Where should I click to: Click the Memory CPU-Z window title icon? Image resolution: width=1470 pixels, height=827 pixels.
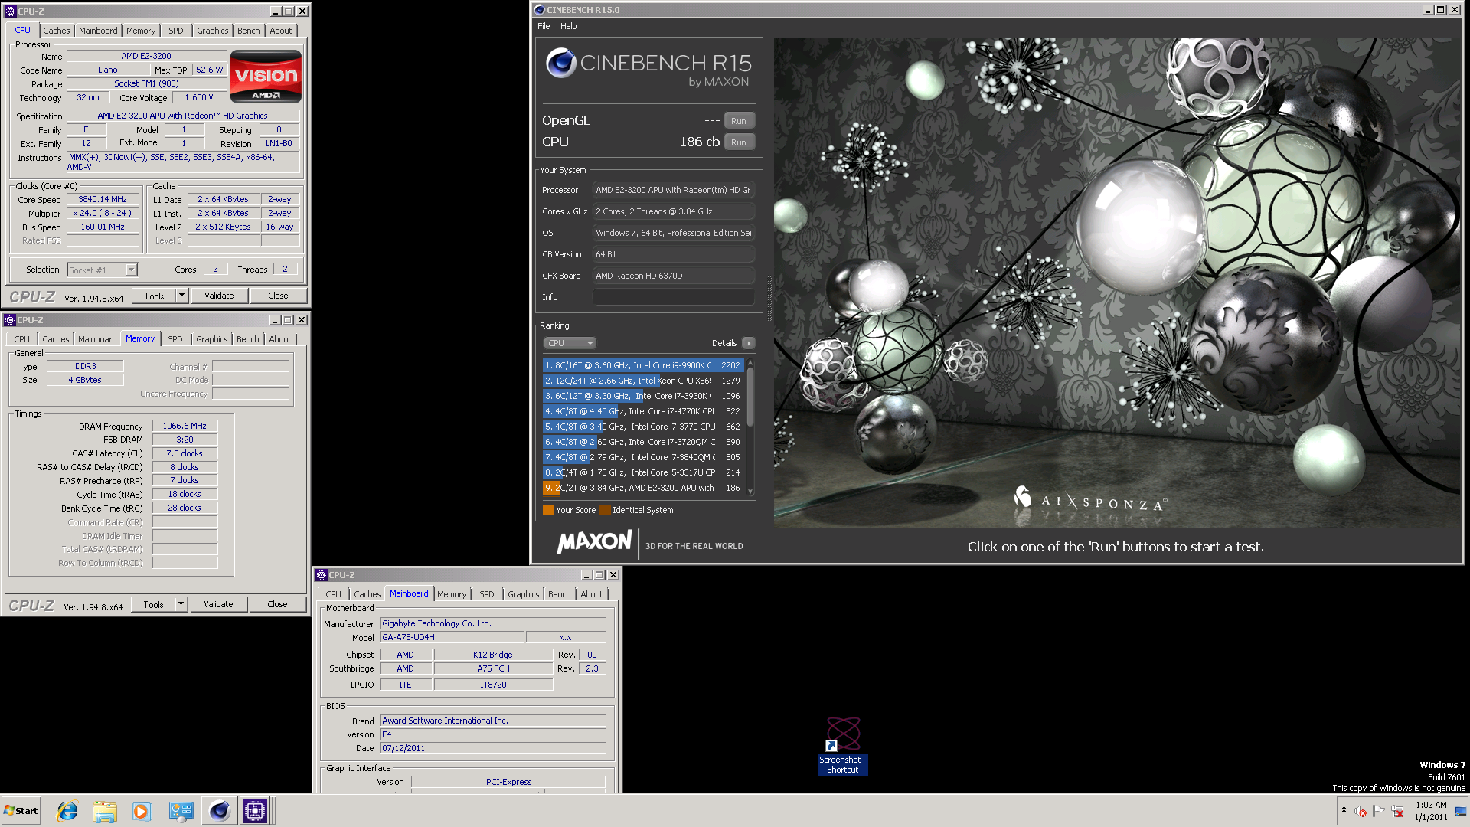click(x=10, y=320)
